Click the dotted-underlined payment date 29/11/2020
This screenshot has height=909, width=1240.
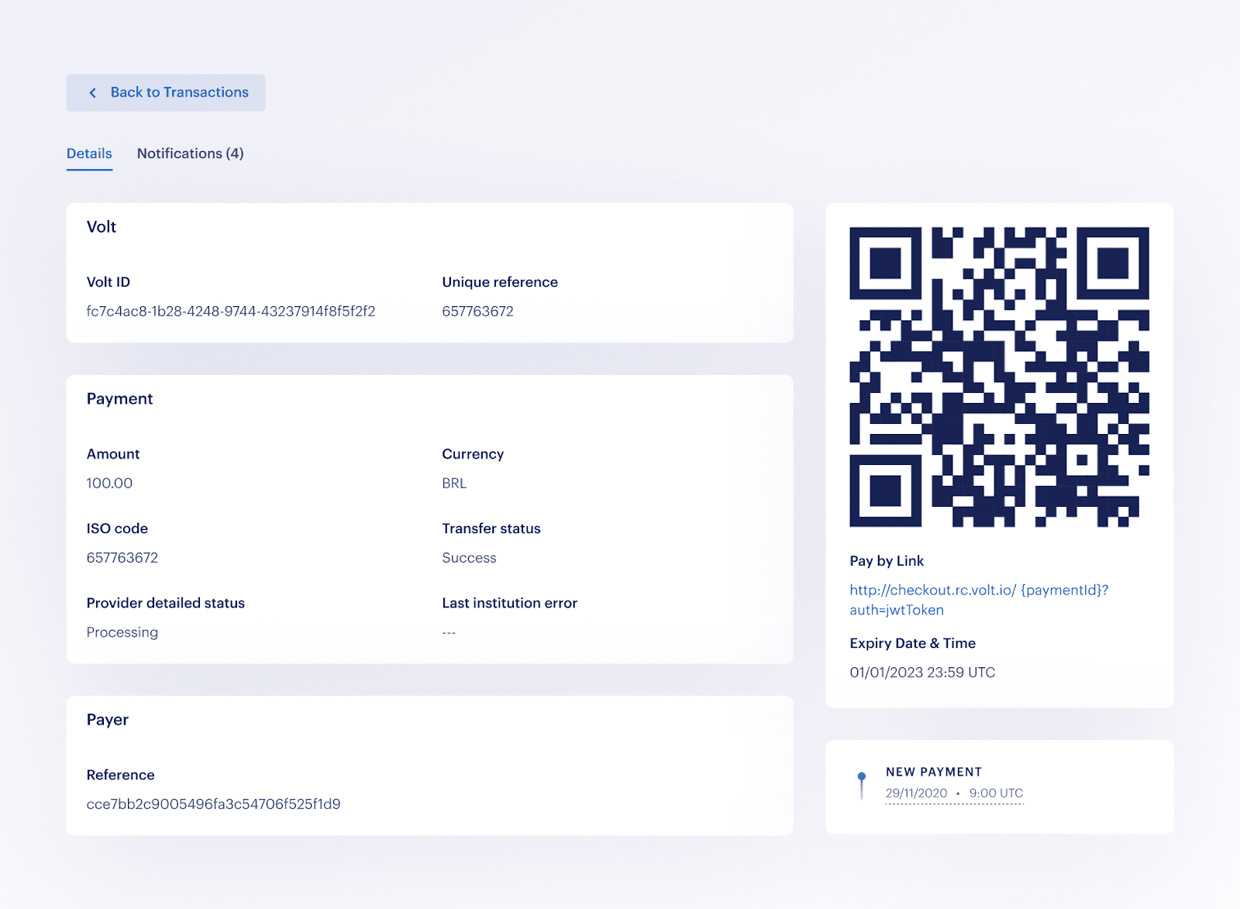(x=916, y=793)
